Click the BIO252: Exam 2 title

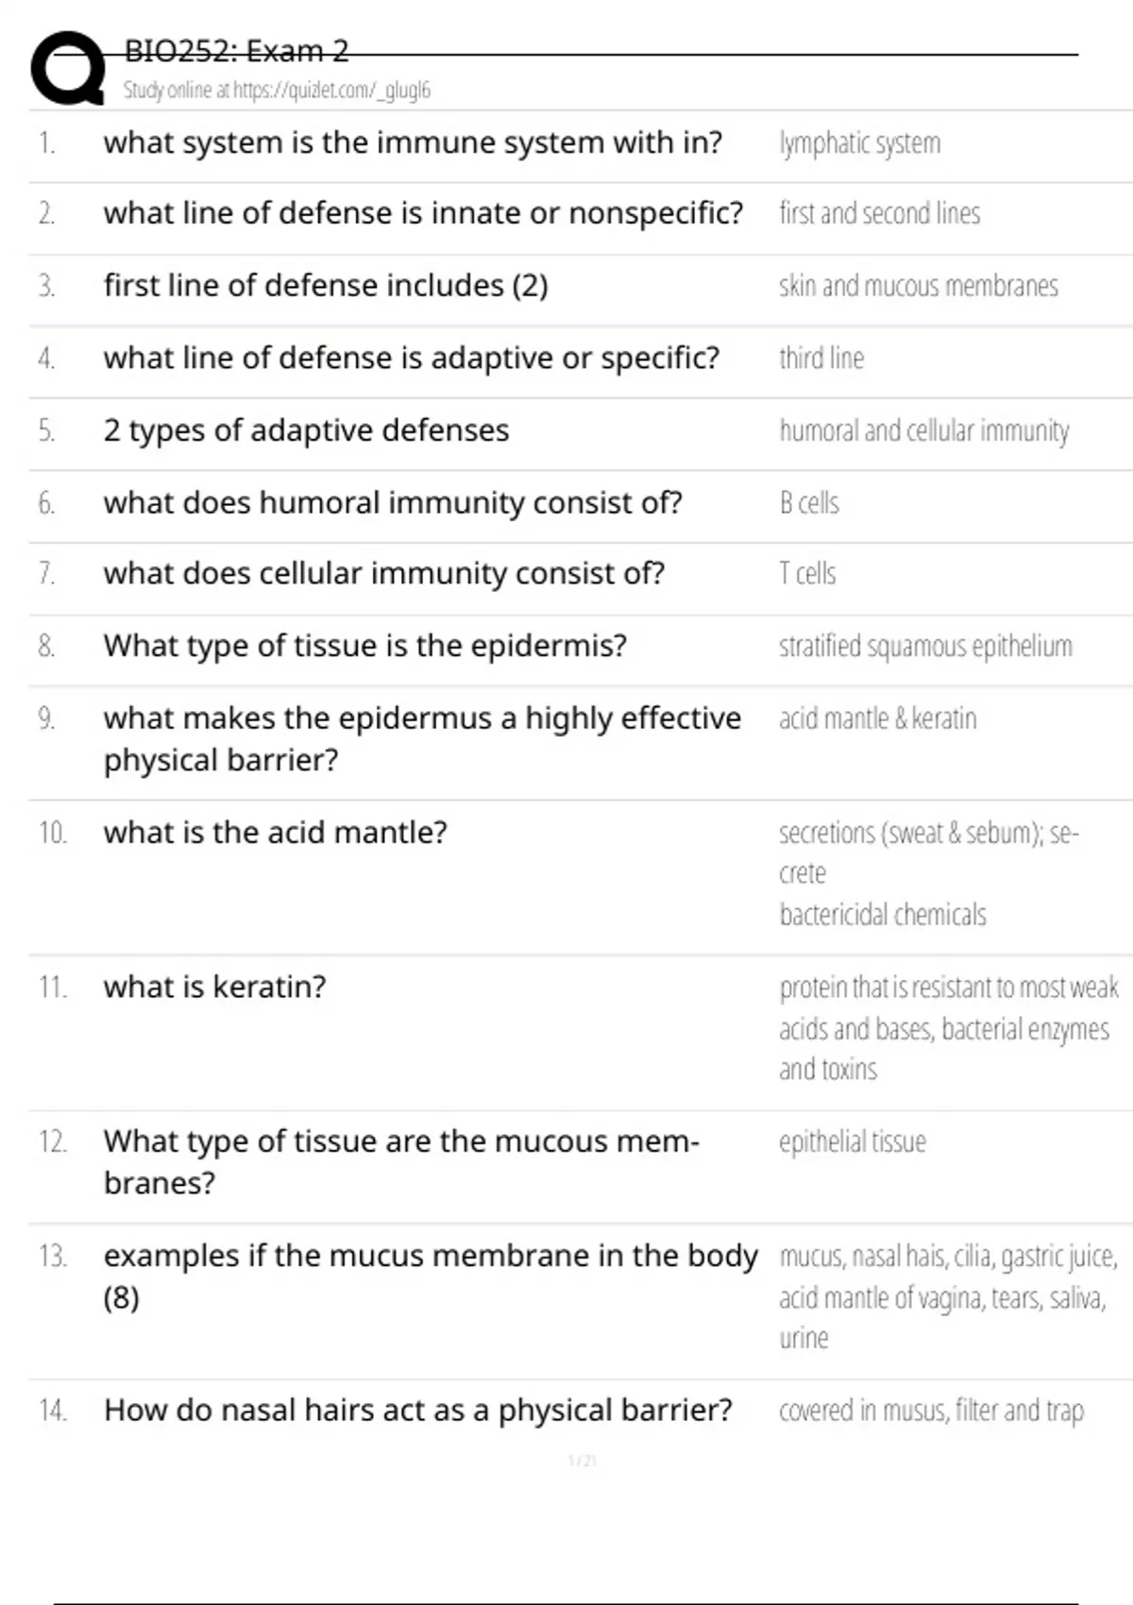[236, 51]
